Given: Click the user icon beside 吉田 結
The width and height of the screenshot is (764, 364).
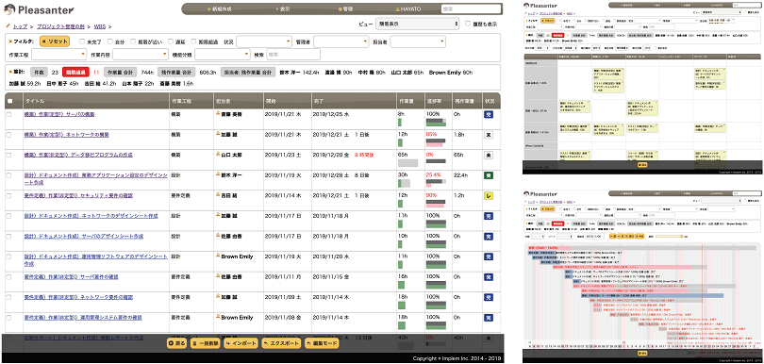Looking at the screenshot, I should pos(218,195).
